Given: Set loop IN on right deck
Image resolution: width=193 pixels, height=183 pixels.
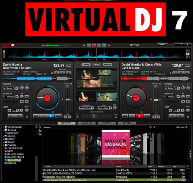Looking at the screenshot, I should click(173, 116).
